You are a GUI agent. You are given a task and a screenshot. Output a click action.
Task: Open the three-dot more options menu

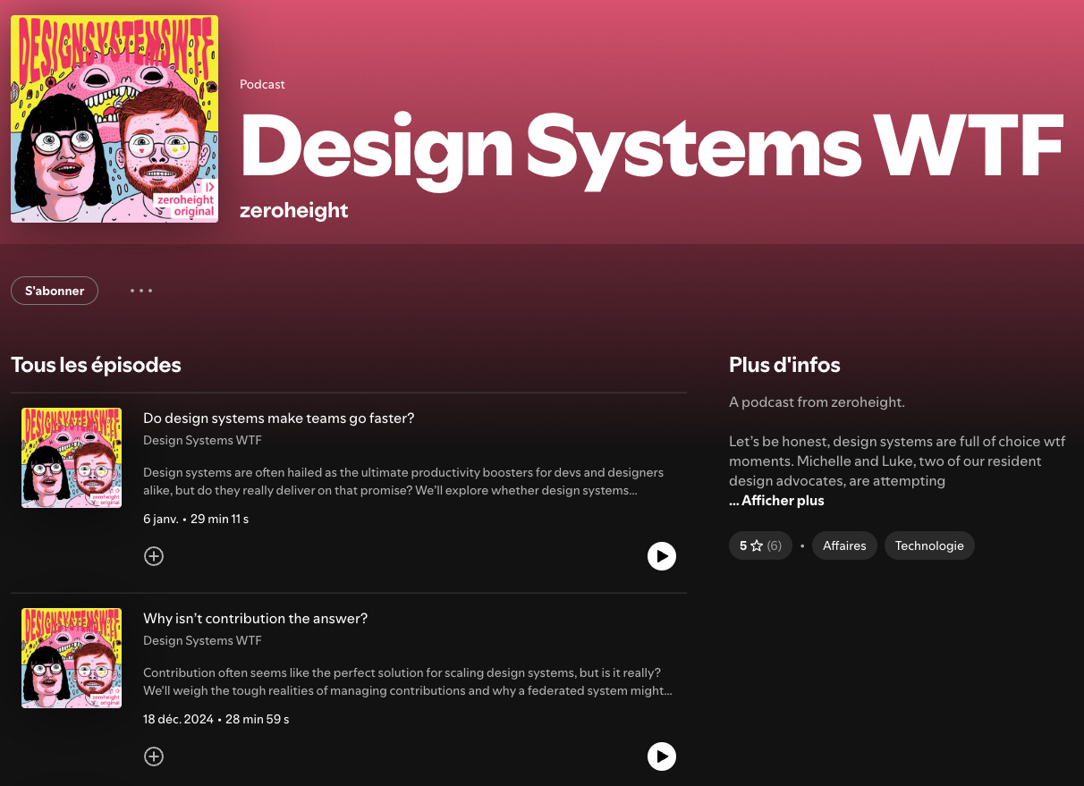[141, 291]
